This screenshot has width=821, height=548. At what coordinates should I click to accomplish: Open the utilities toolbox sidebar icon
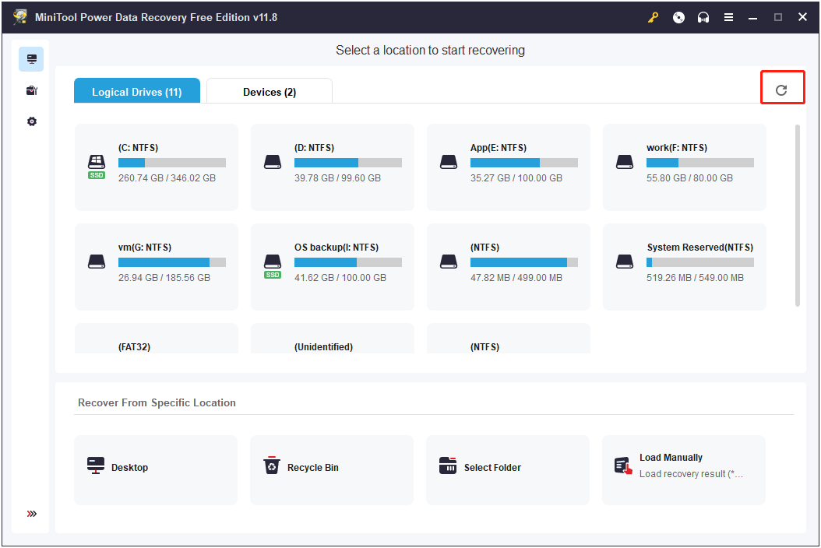(x=31, y=90)
